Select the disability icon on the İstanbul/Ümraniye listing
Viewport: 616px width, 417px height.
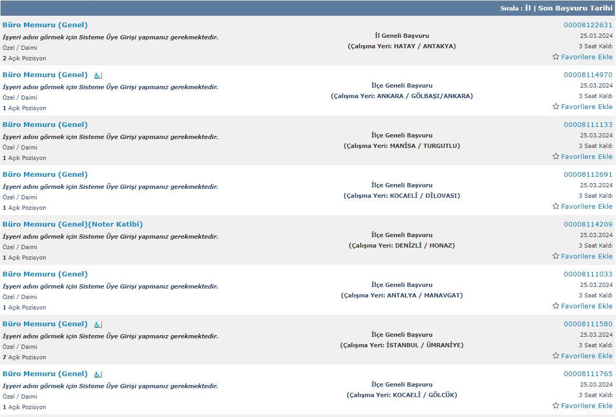98,325
